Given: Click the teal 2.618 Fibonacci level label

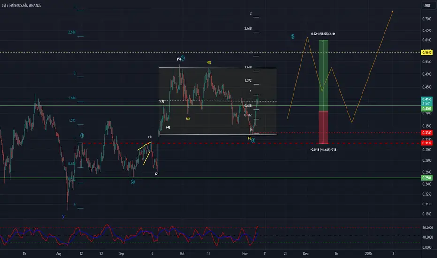Looking at the screenshot, I should coord(72,32).
